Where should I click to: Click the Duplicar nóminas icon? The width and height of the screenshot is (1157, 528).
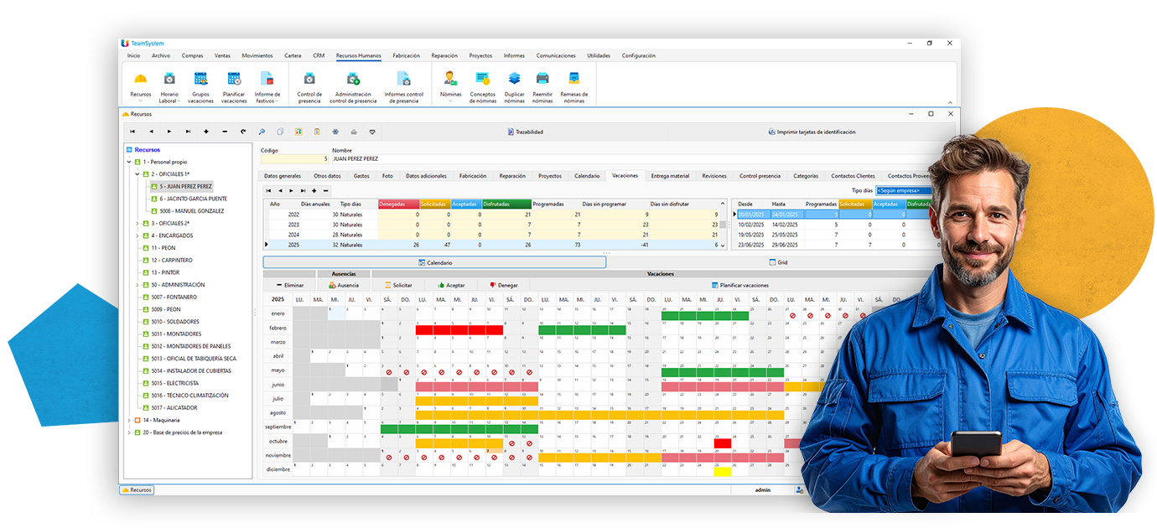point(514,80)
